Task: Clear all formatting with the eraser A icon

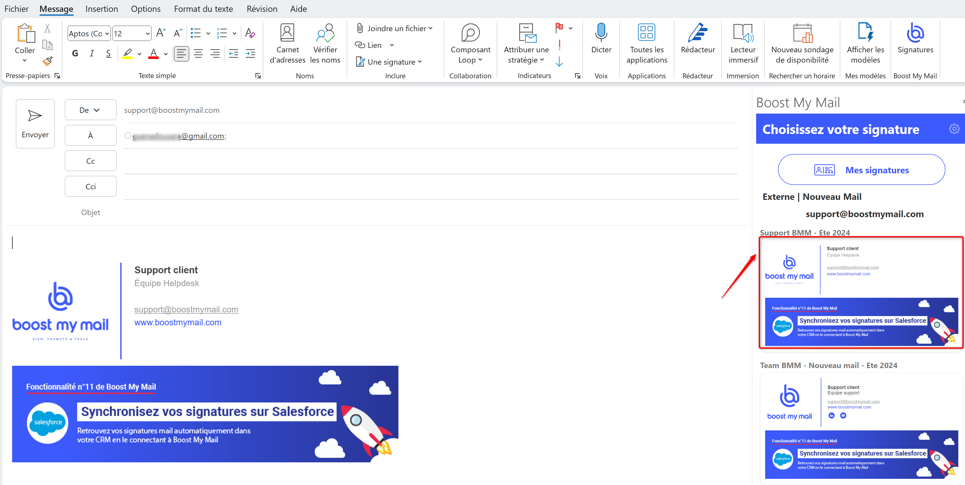Action: [250, 33]
